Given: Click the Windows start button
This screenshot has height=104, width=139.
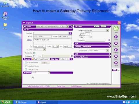Looking at the screenshot, I should point(6,102).
